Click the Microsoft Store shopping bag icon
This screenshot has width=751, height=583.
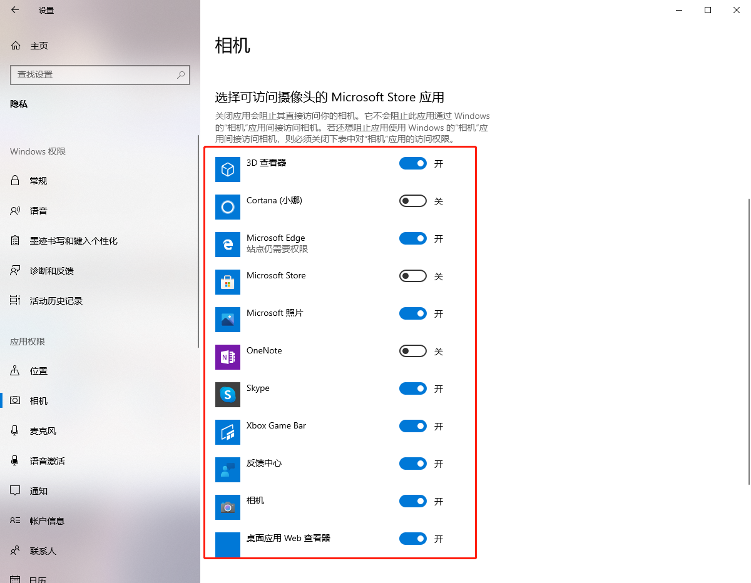[227, 282]
